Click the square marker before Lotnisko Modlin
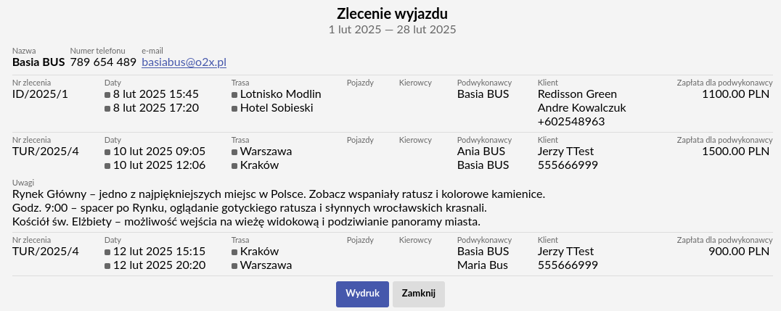 pos(234,94)
